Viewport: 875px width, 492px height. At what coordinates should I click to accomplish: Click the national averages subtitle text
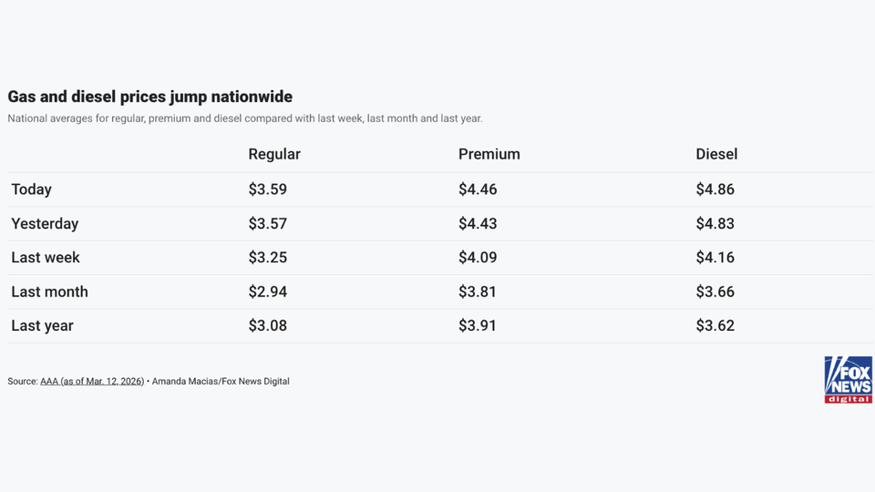[244, 118]
